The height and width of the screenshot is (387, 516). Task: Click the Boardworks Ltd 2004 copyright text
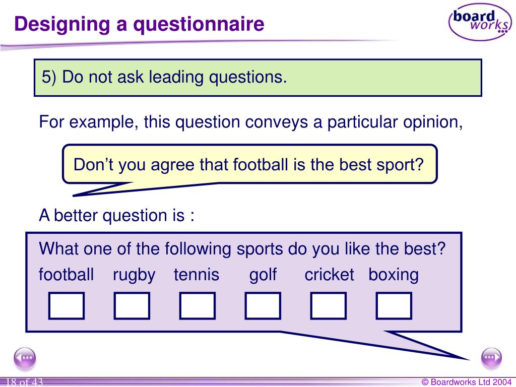coord(467,382)
